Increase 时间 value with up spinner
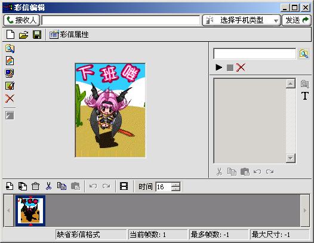 tap(176, 184)
